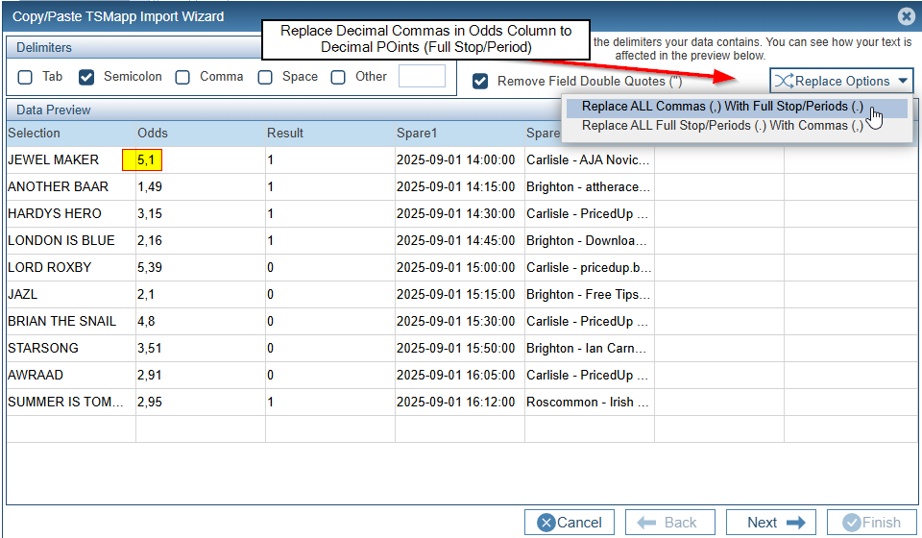This screenshot has width=922, height=538.
Task: Uncheck Remove Field Double Quotes checkbox
Action: 480,82
